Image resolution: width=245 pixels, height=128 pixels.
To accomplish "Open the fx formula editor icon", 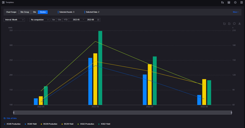I will coord(222,2).
